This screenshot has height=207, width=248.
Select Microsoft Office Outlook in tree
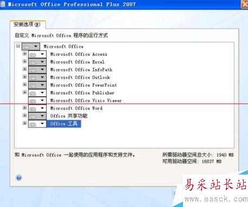[x=80, y=77]
